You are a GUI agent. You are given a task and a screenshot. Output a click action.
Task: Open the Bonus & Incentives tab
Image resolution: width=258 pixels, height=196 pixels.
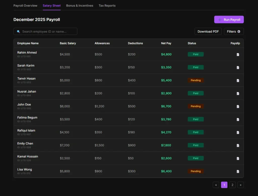click(80, 6)
